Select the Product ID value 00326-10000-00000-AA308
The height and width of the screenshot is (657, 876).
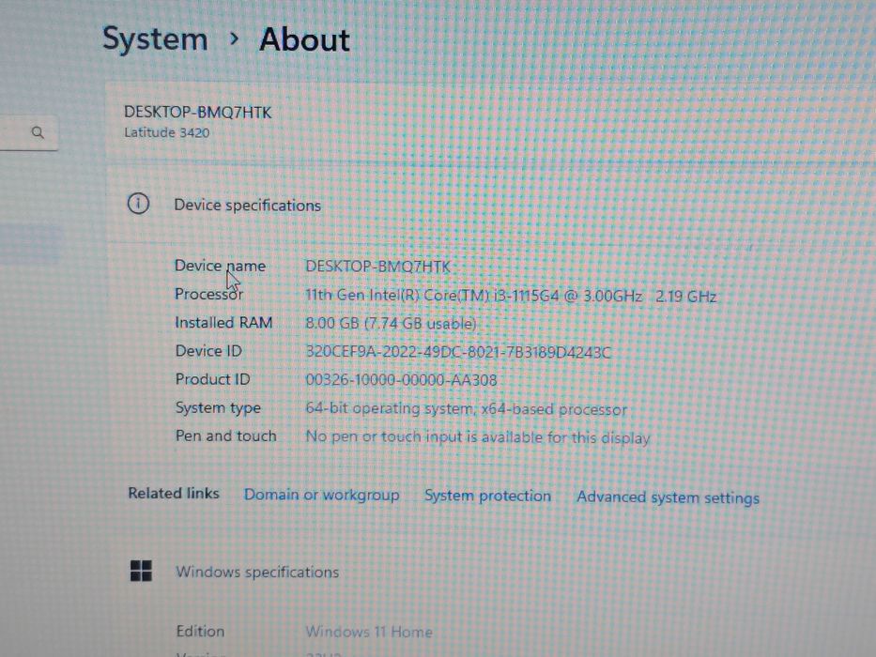401,380
